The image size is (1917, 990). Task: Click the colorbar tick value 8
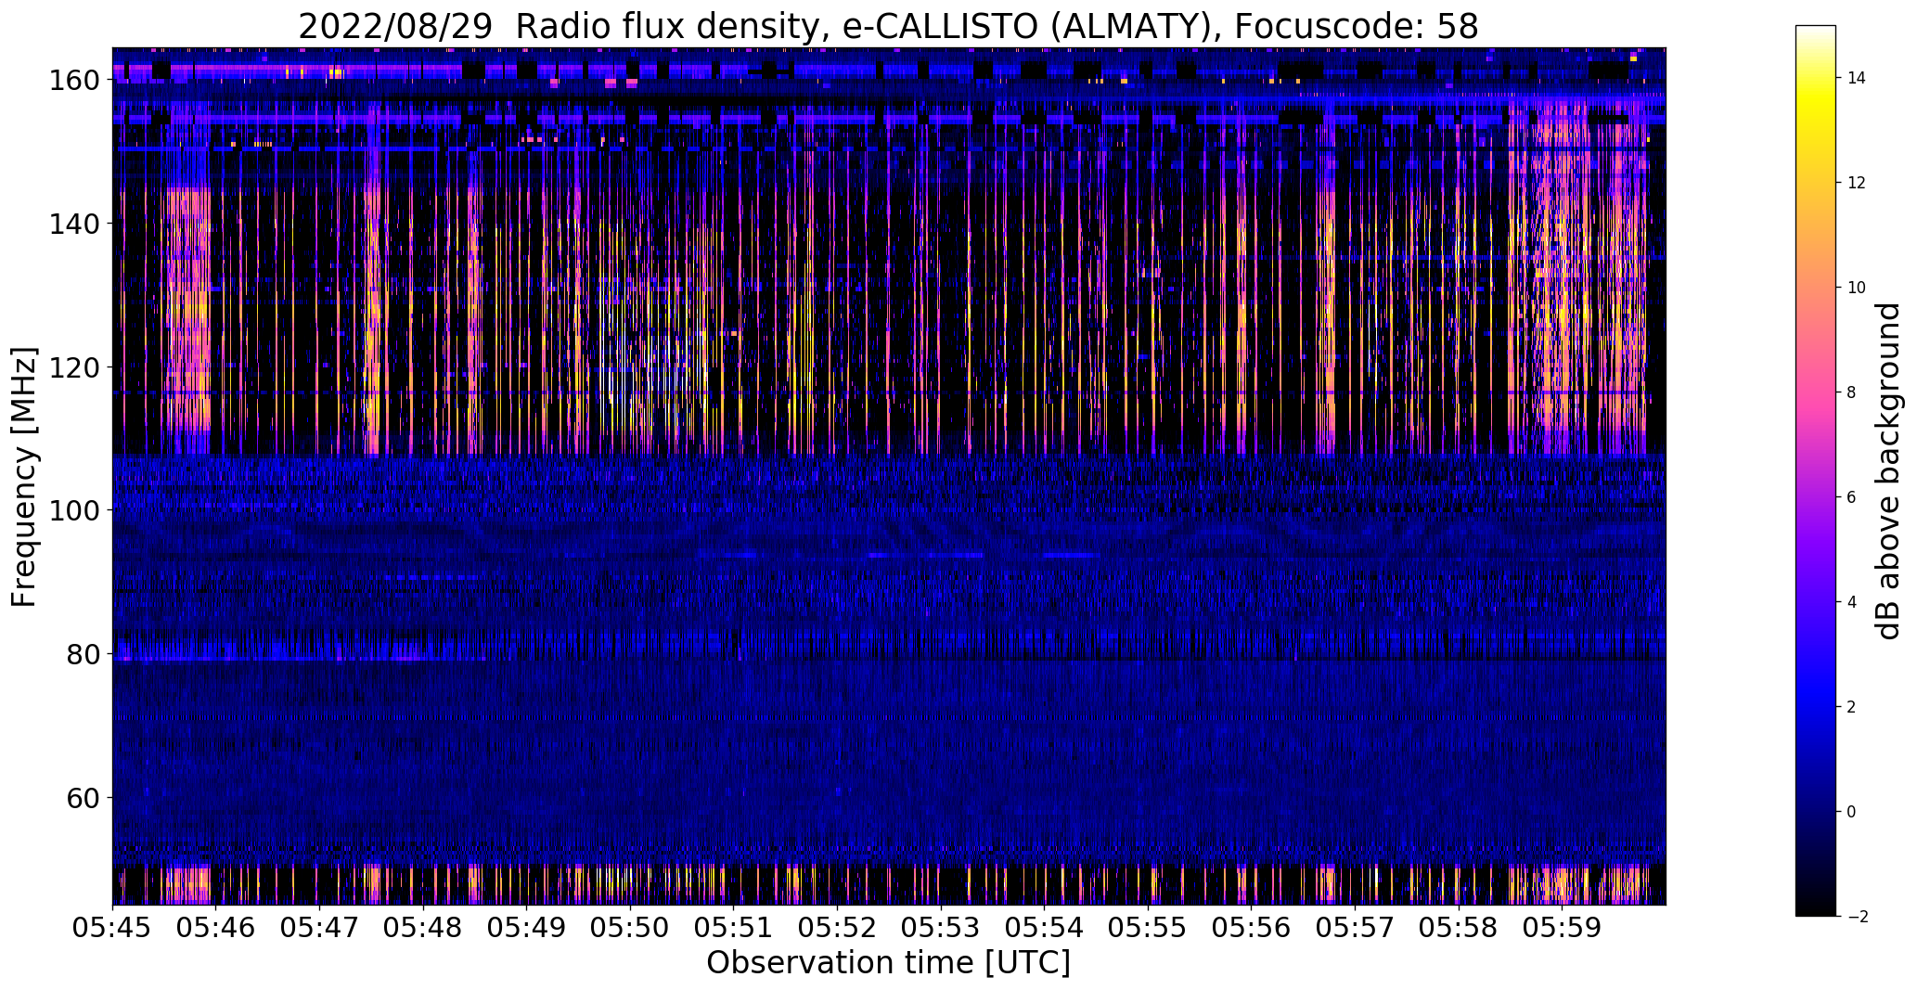pyautogui.click(x=1852, y=392)
